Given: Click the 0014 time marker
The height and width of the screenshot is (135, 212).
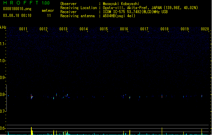Looking at the screenshot, I should coord(84,29).
